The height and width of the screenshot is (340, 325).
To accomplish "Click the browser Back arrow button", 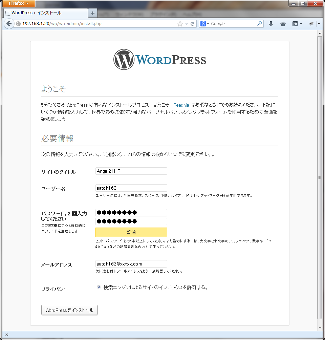I will [9, 24].
